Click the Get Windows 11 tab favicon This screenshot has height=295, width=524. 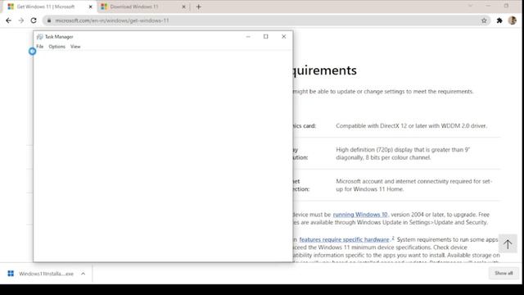pyautogui.click(x=11, y=7)
